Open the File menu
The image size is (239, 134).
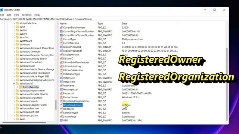(x=2, y=15)
